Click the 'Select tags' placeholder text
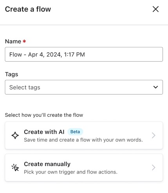The image size is (168, 193). (x=25, y=88)
